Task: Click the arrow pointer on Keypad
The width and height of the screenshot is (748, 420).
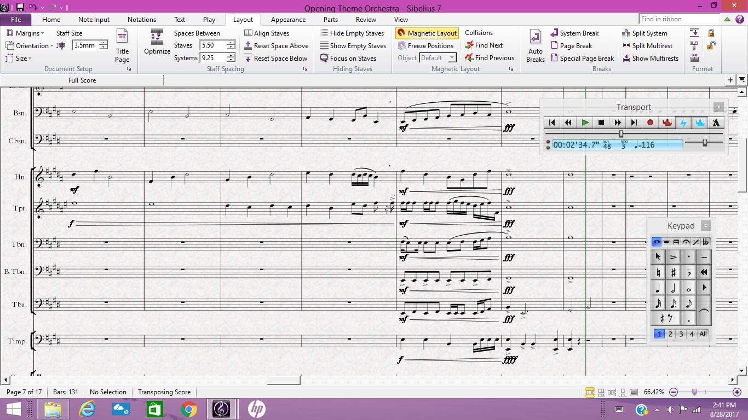Action: coord(658,257)
